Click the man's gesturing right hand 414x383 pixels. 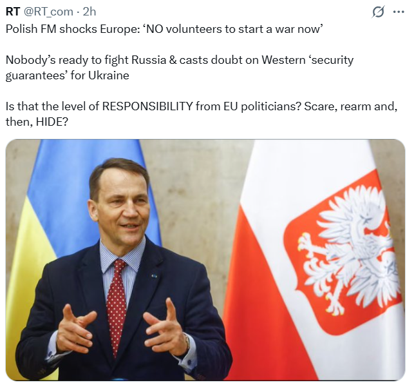(76, 329)
